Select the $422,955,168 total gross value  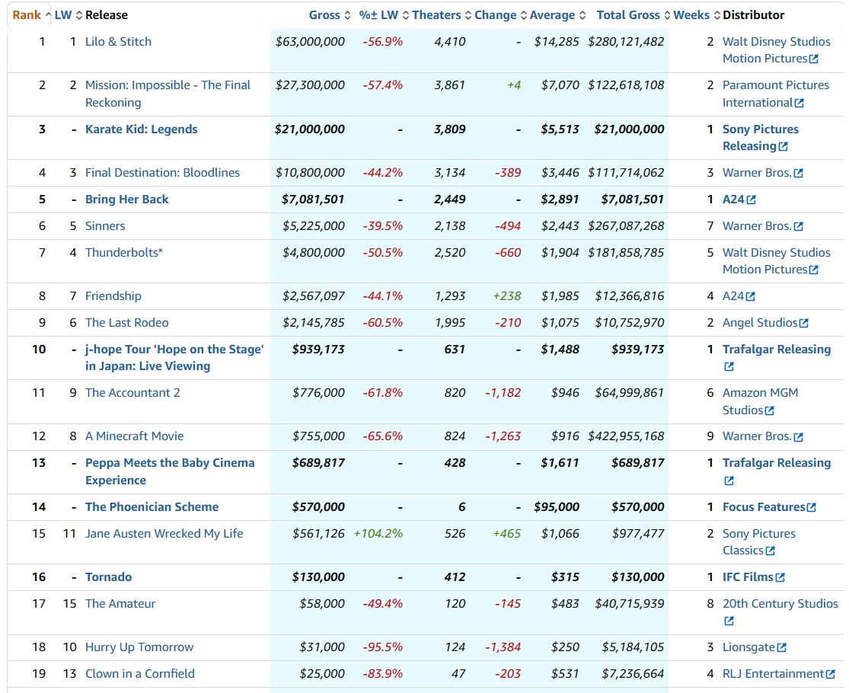pos(626,436)
